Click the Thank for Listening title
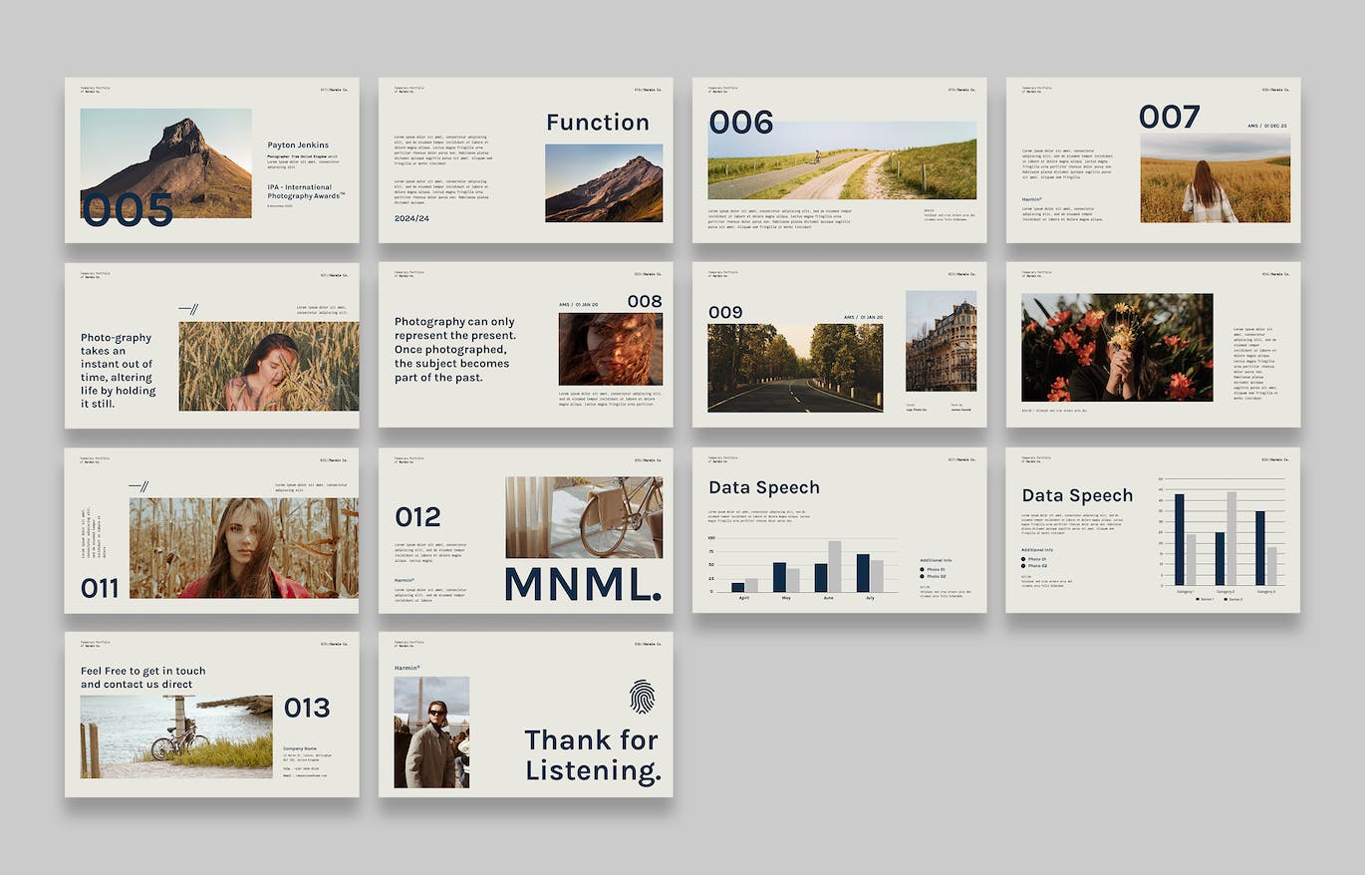This screenshot has height=875, width=1365. (592, 754)
